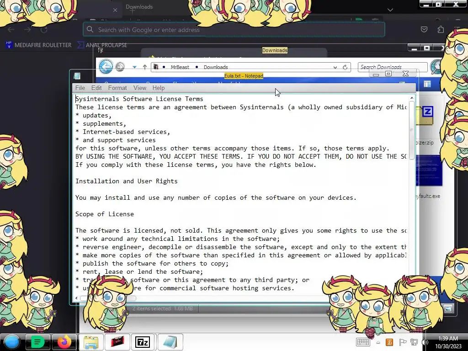
Task: Open the Firefox list all tabs chevron
Action: [390, 10]
